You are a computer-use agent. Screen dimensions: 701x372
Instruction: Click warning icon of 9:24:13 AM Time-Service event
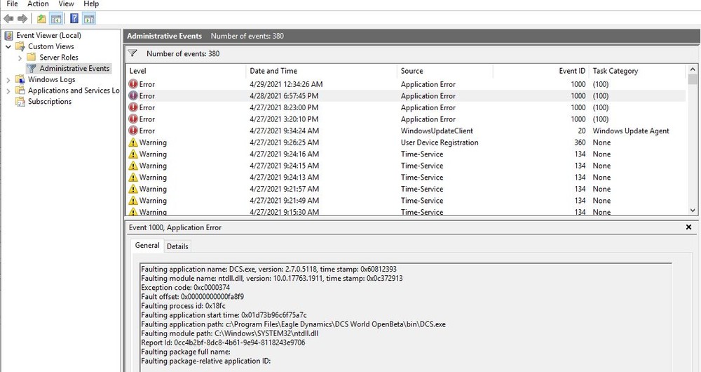coord(133,177)
